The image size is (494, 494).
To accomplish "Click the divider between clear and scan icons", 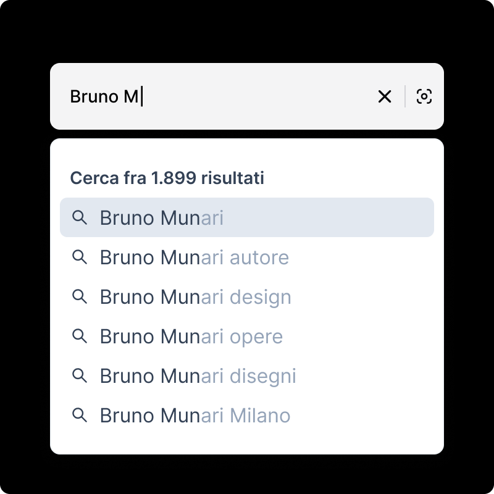I will 405,96.
